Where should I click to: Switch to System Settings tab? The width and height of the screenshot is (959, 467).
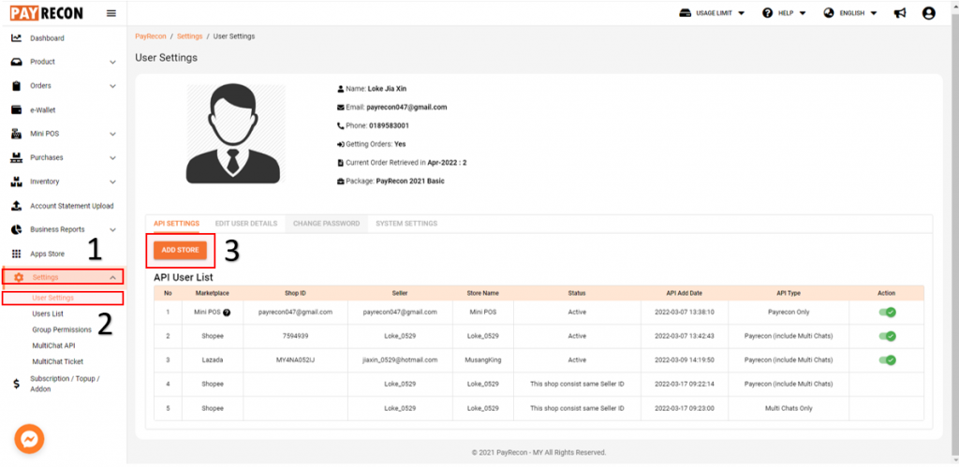tap(406, 224)
